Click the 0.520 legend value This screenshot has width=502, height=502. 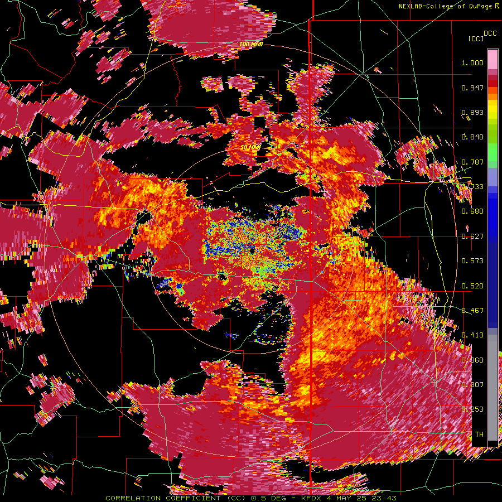472,286
